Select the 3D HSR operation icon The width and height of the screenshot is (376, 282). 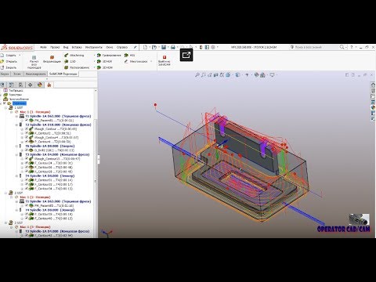[99, 61]
